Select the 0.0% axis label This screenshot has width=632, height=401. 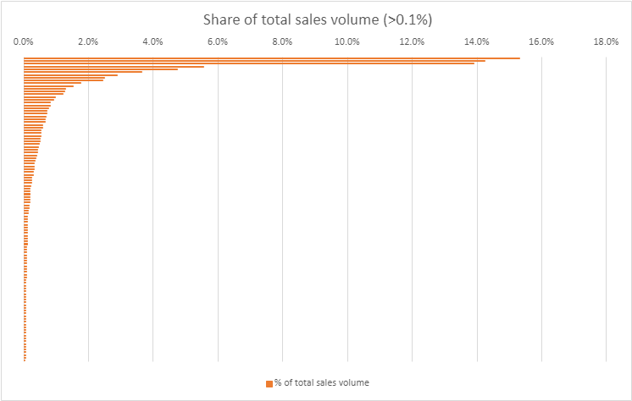24,41
